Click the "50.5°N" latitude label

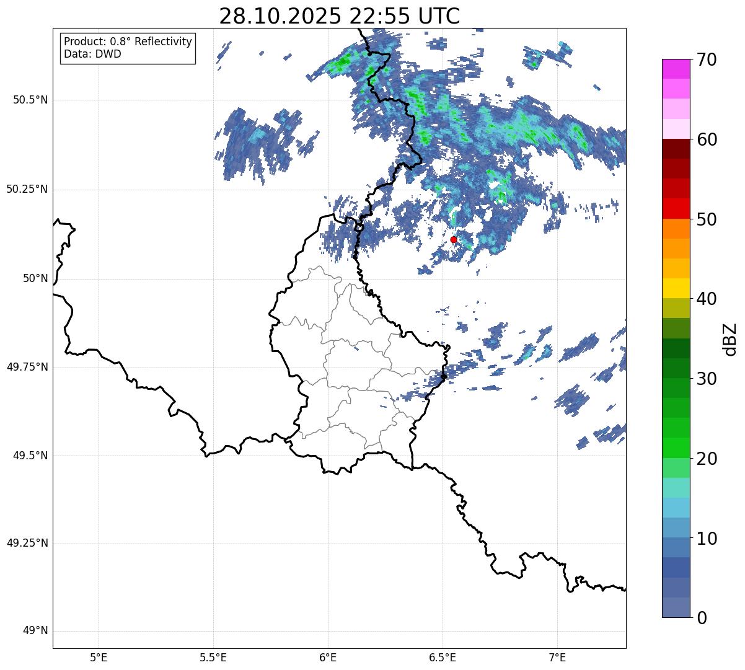tap(30, 100)
